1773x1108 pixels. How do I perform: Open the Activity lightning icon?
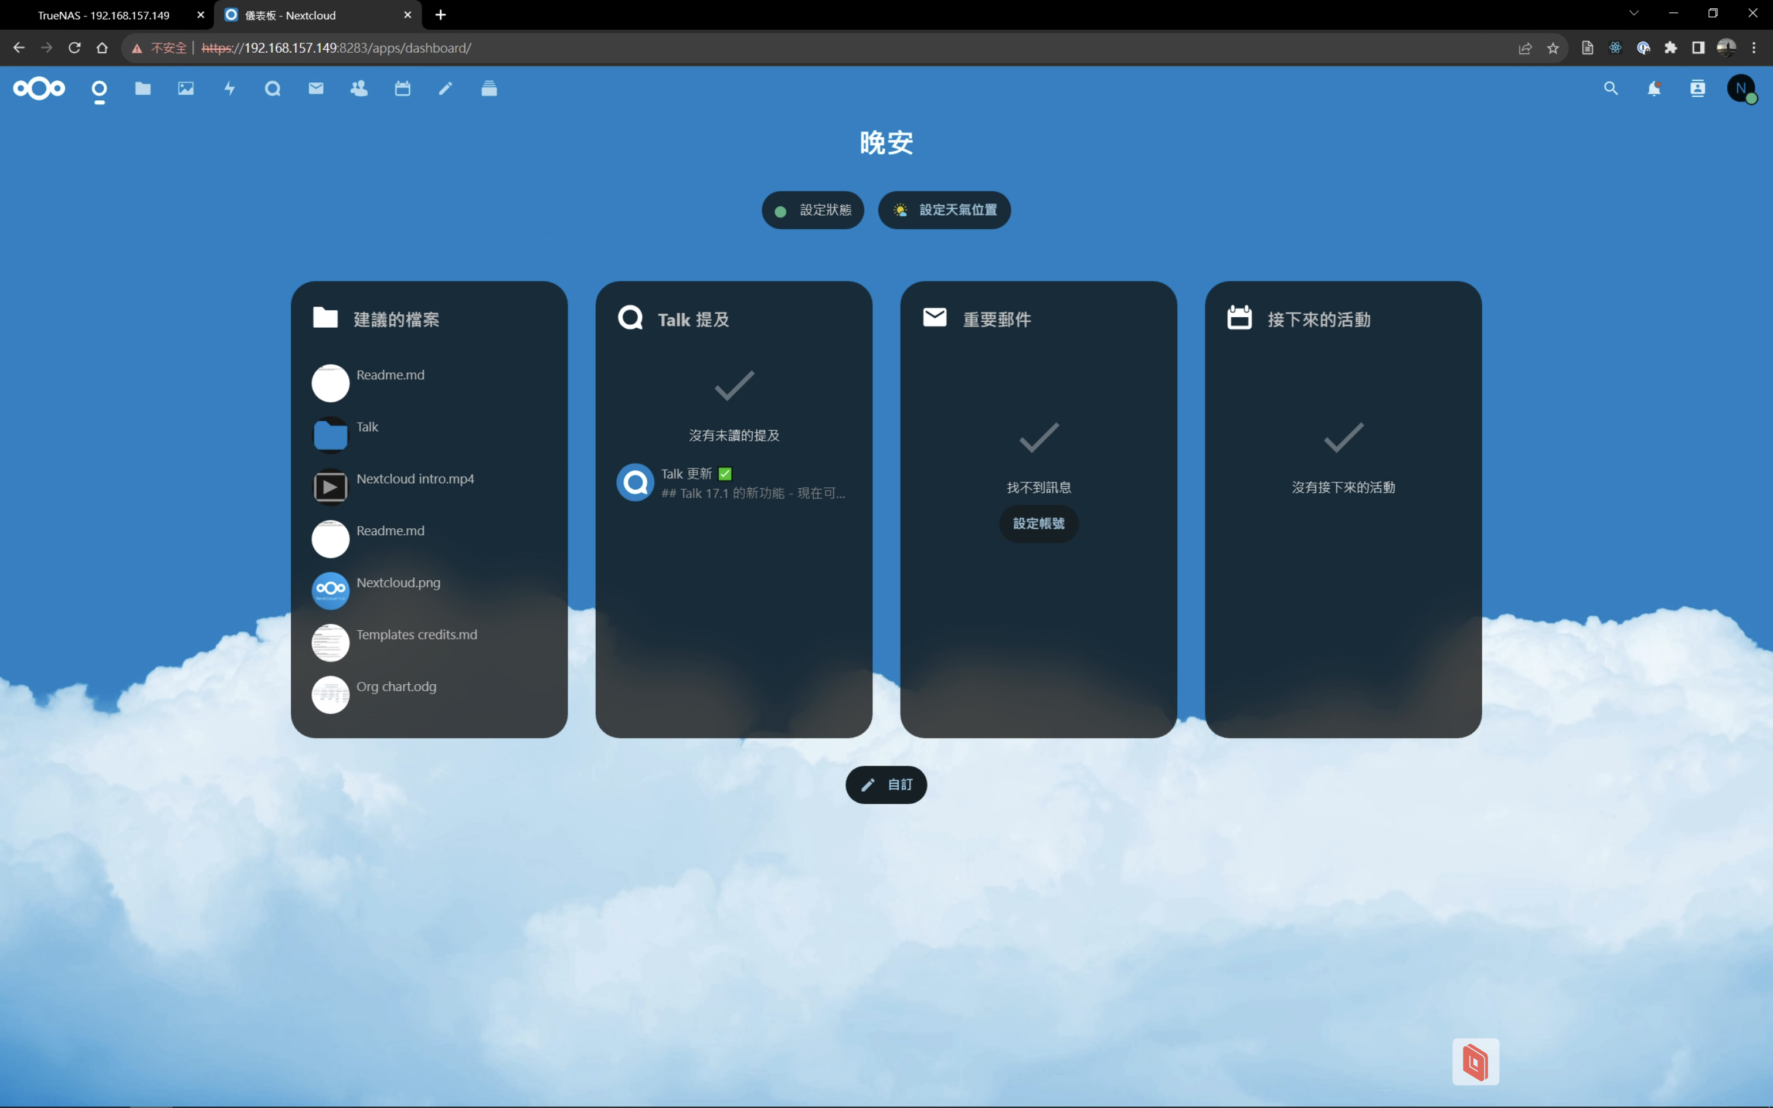pos(229,89)
